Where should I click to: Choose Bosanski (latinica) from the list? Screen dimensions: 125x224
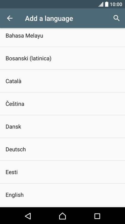coord(62,58)
